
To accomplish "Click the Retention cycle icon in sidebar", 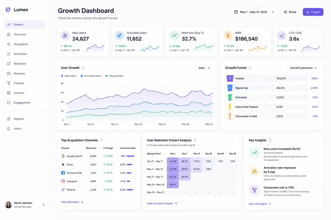I will pos(9,64).
